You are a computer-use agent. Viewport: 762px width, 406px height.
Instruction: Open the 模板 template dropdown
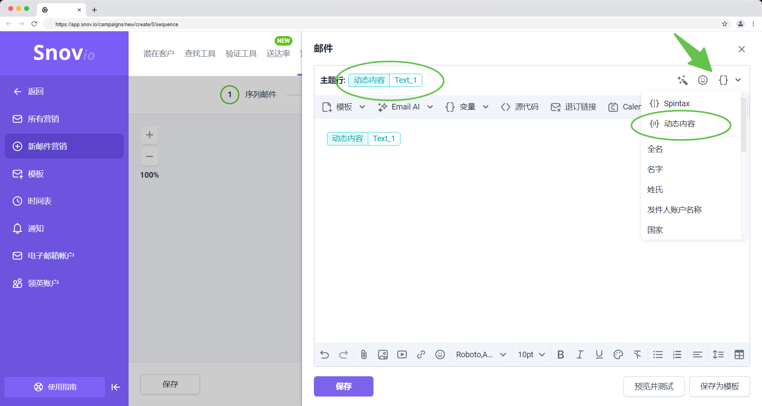click(344, 107)
